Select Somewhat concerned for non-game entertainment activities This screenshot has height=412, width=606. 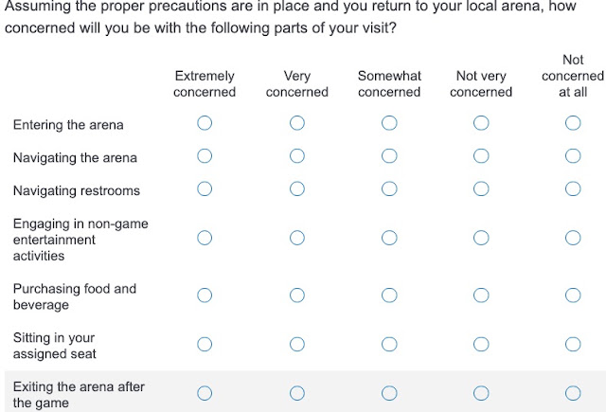tap(389, 238)
